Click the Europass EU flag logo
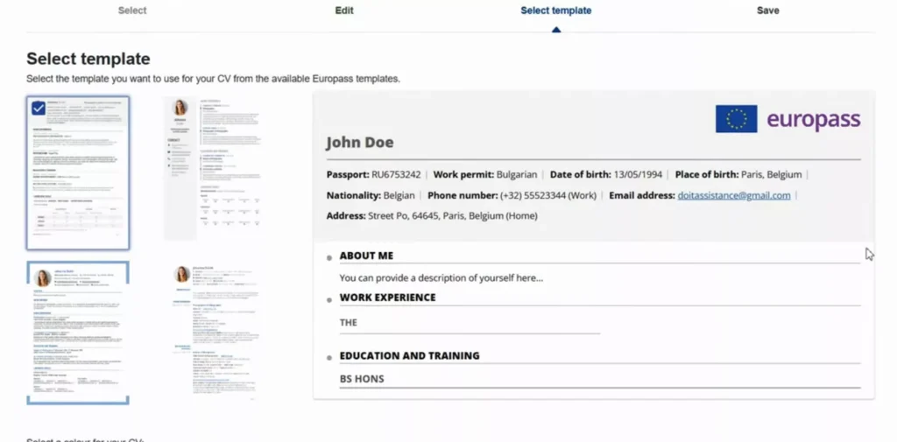Screen dimensions: 897x442 736,119
